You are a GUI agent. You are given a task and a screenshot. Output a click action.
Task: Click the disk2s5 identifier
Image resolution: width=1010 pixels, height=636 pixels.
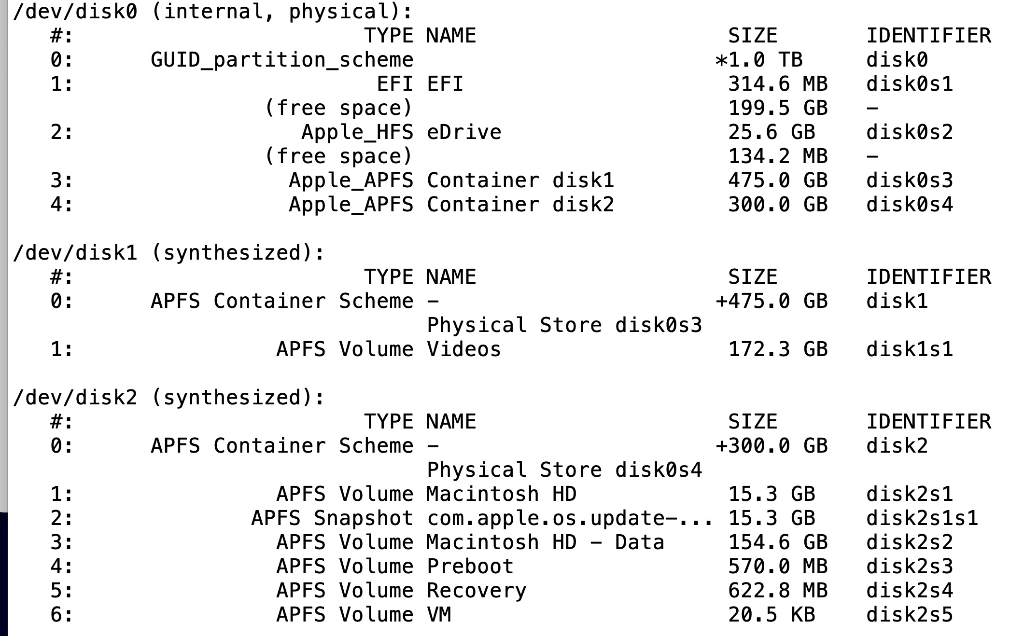[910, 615]
